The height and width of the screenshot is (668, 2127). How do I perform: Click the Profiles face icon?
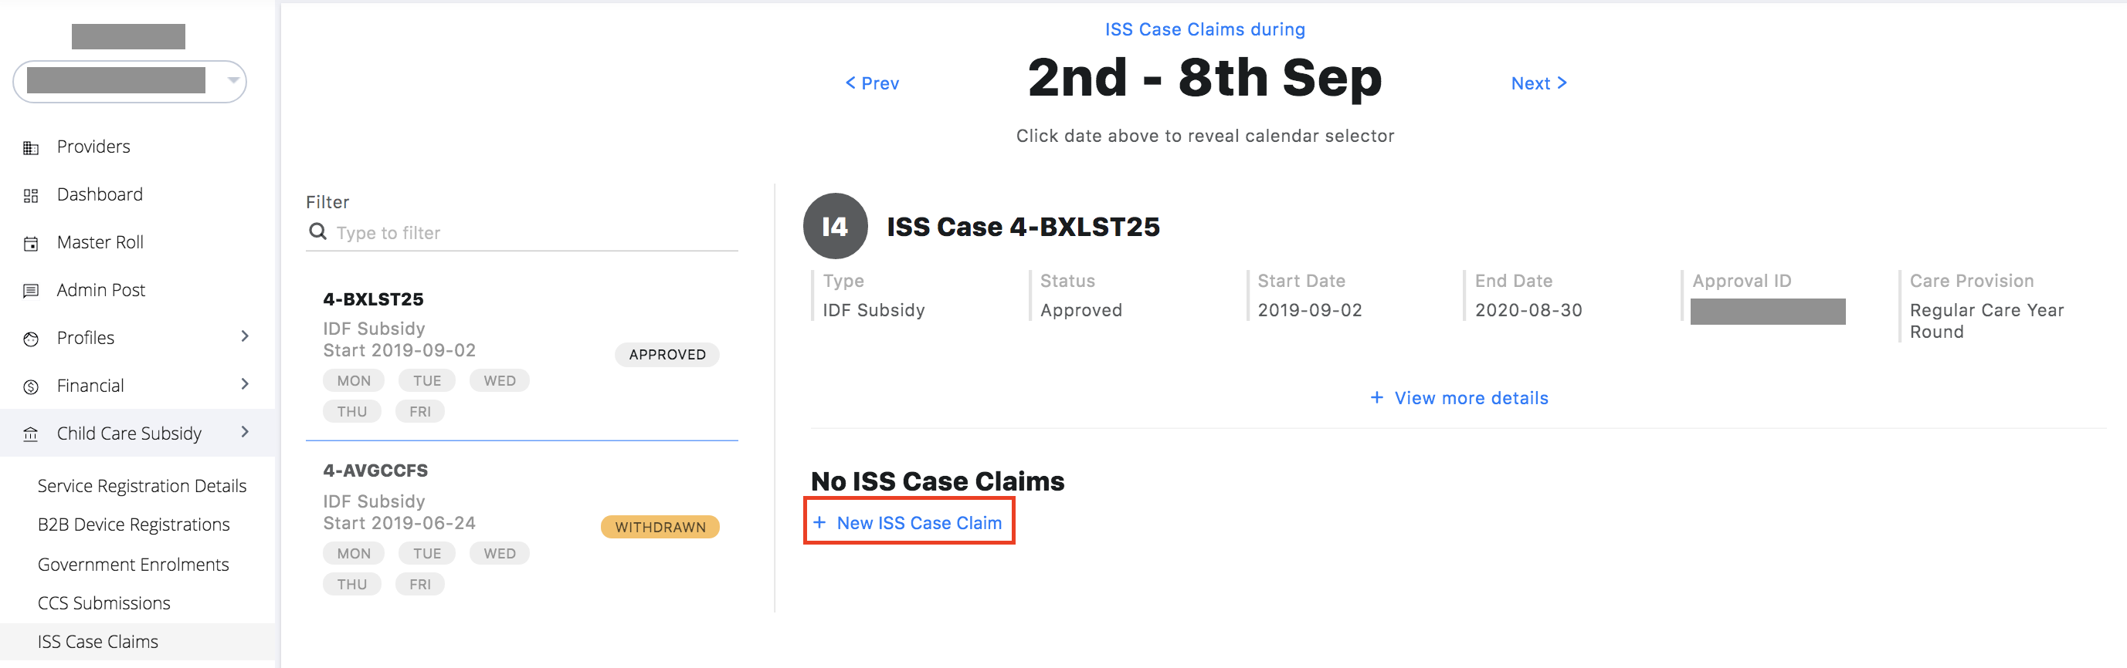pyautogui.click(x=31, y=338)
